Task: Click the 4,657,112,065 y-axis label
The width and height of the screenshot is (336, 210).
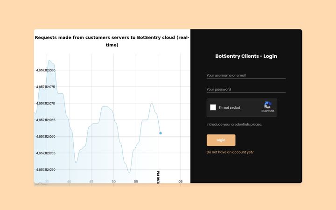Action: [x=46, y=120]
